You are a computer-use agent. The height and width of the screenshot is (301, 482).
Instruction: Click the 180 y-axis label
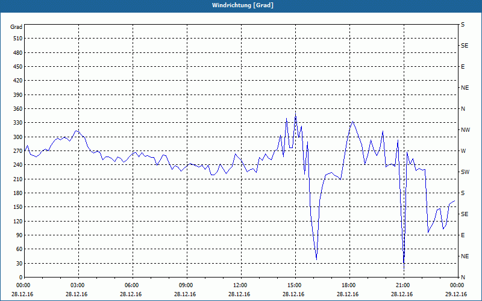pyautogui.click(x=18, y=193)
